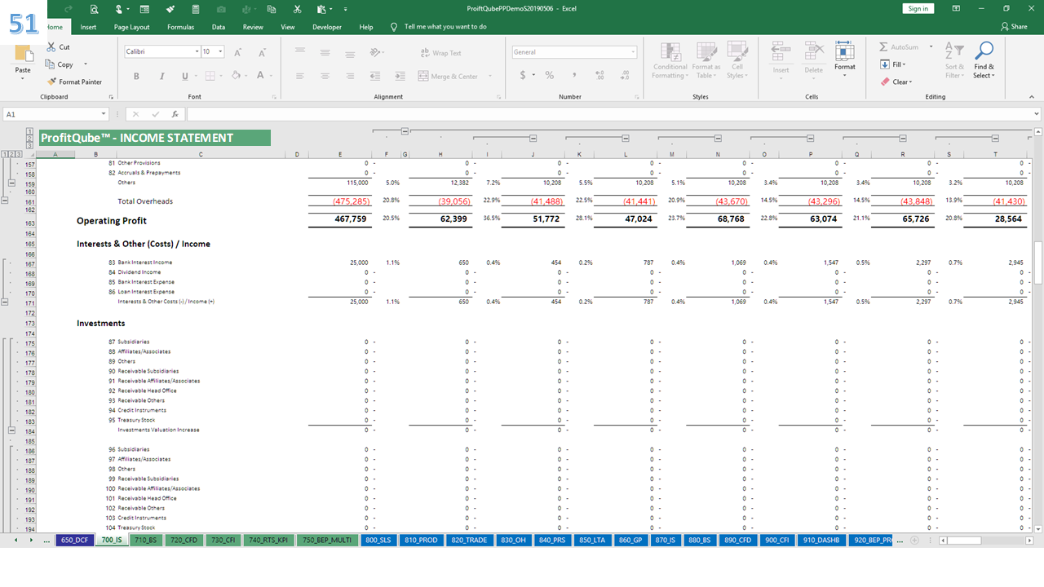1044x587 pixels.
Task: Toggle Align Left
Action: [x=300, y=77]
